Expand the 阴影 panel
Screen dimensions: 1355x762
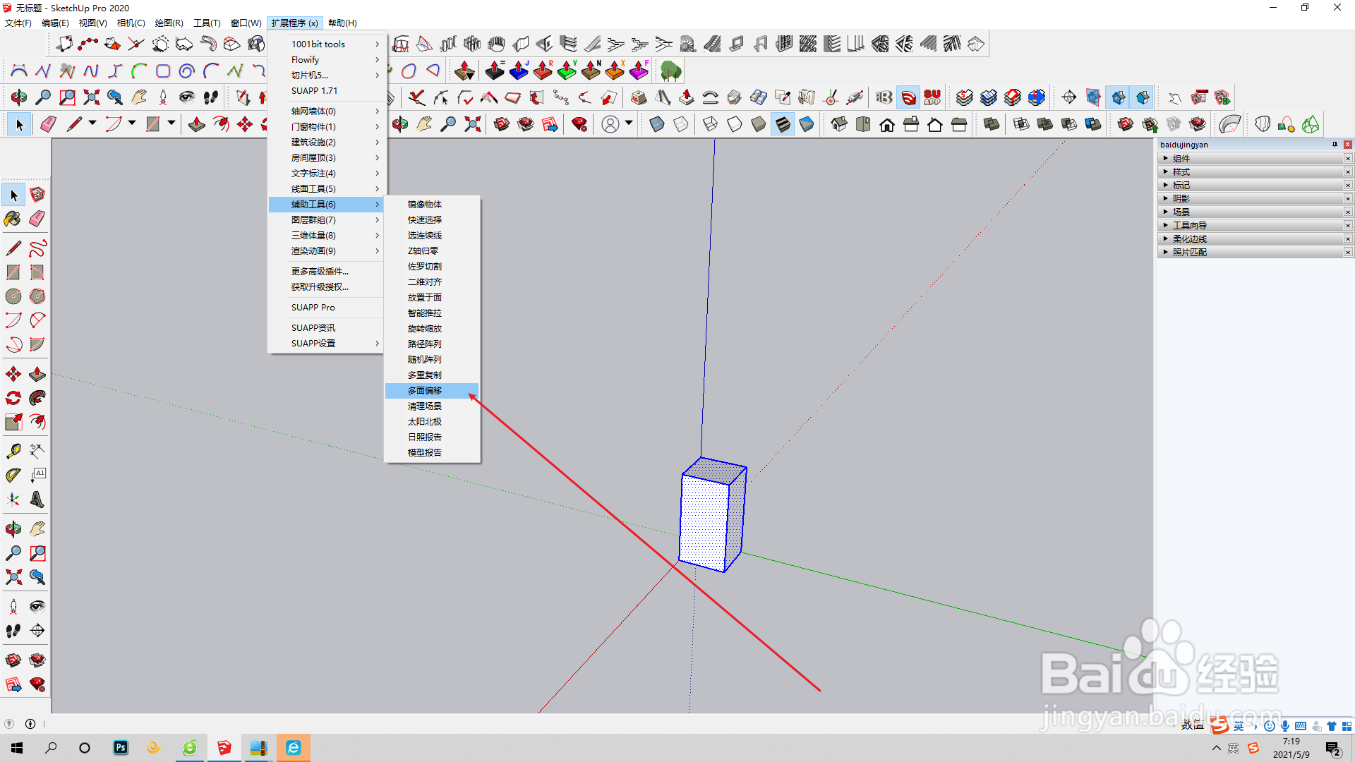1181,199
